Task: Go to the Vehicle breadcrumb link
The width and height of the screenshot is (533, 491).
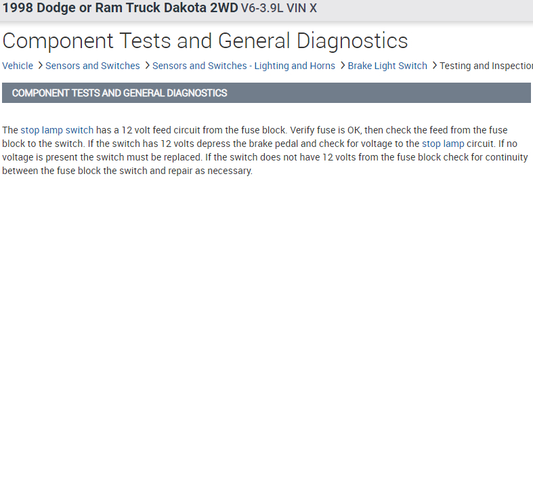Action: pyautogui.click(x=18, y=66)
